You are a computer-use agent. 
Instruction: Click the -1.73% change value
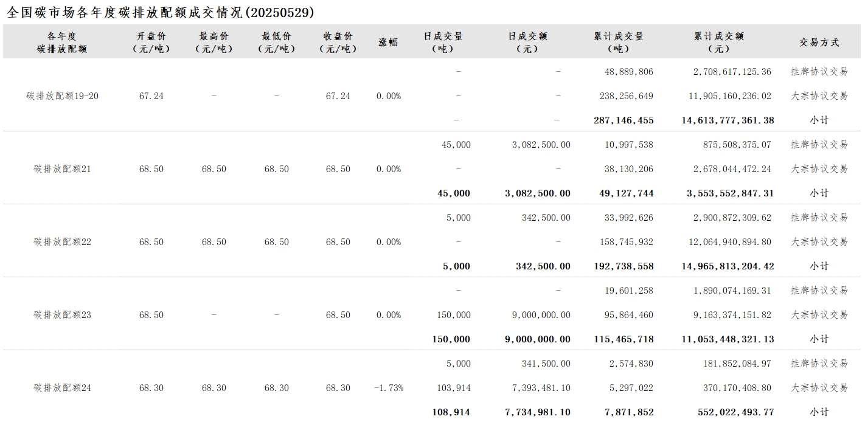point(388,388)
